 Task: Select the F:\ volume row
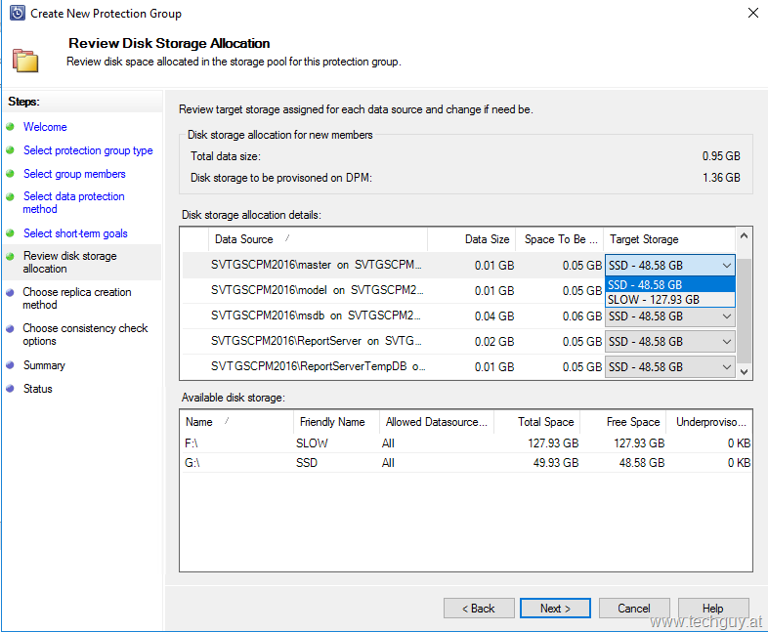click(x=466, y=443)
